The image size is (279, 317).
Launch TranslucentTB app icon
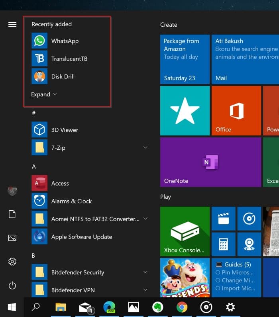[x=39, y=59]
